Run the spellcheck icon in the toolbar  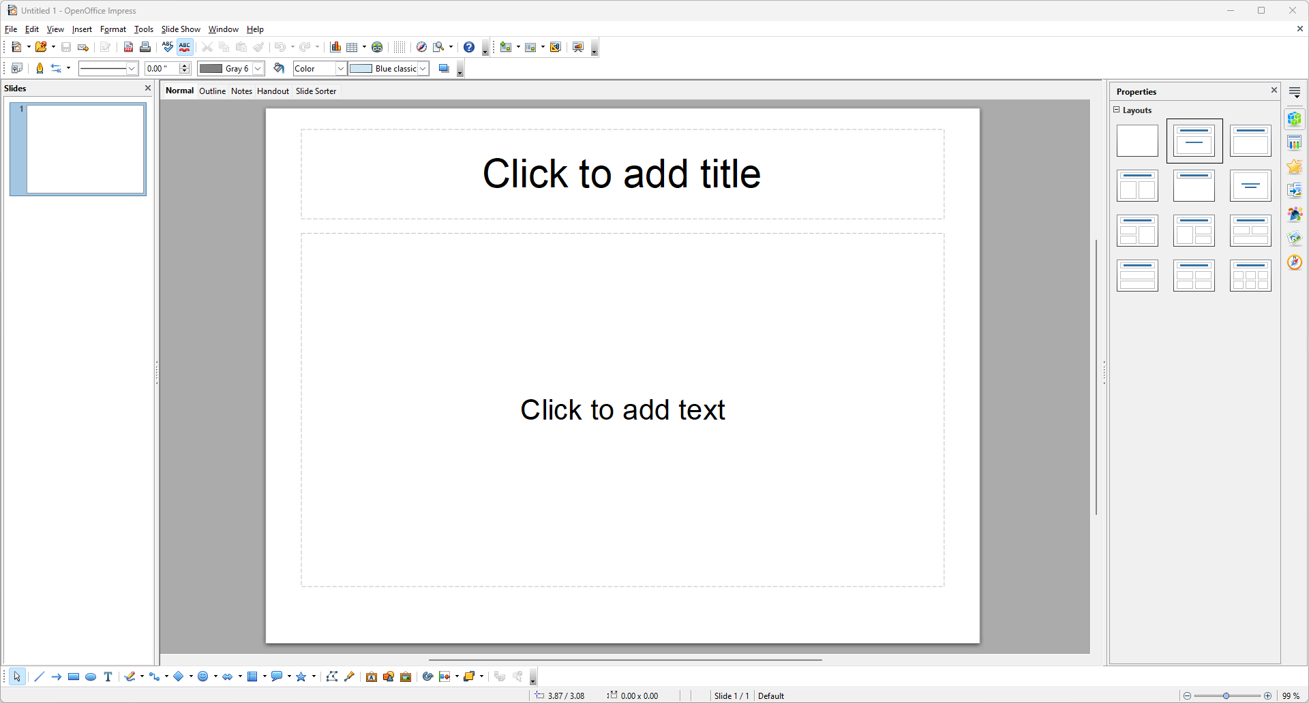(168, 47)
